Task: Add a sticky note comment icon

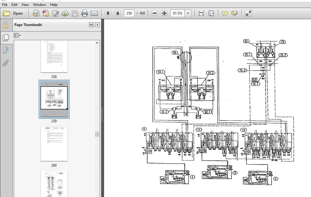Action: pos(225,13)
